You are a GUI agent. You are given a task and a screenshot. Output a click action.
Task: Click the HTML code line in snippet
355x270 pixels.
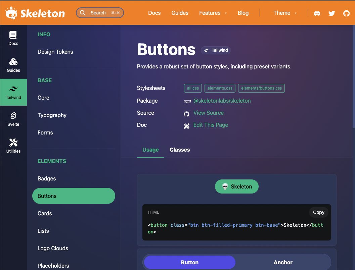click(x=235, y=228)
